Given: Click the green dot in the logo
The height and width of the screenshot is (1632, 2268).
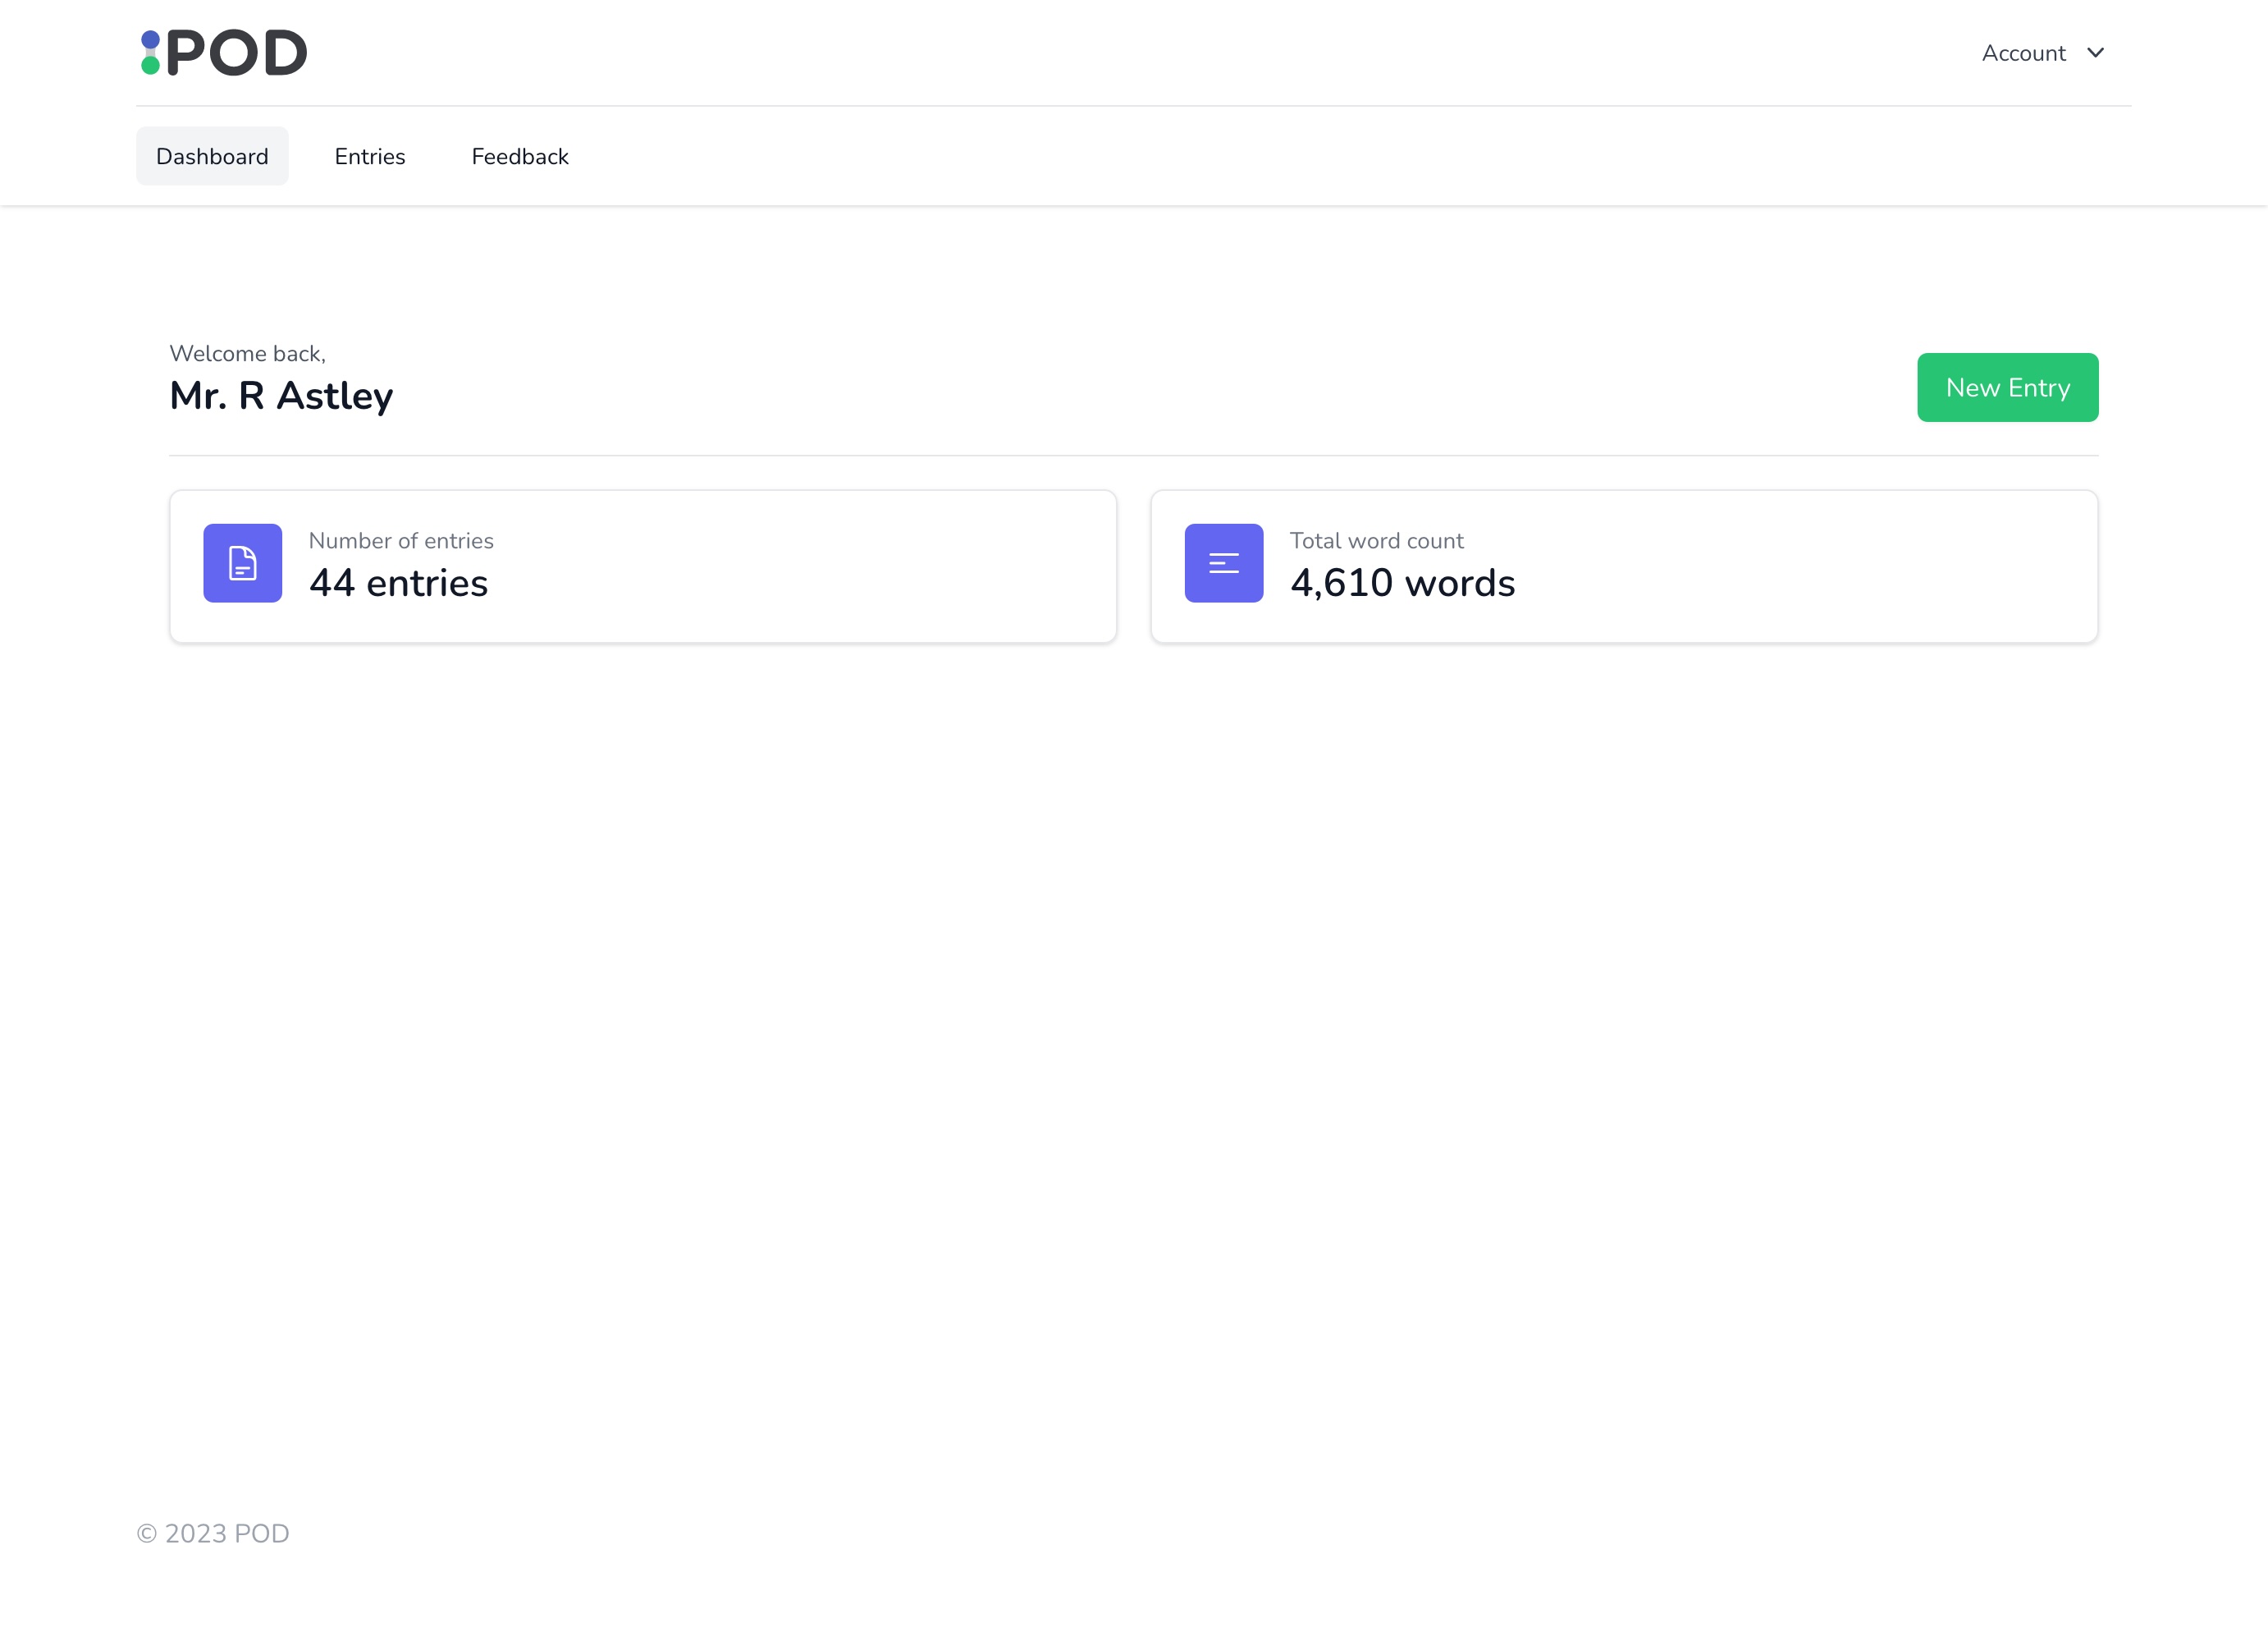Looking at the screenshot, I should coord(150,66).
